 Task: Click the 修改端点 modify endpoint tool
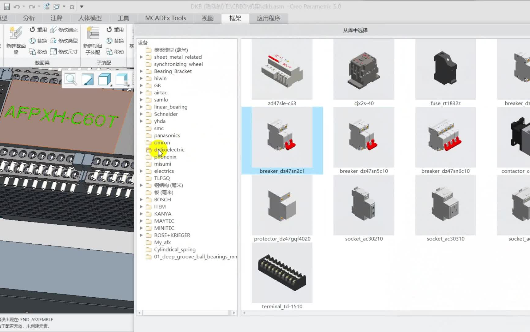[65, 29]
